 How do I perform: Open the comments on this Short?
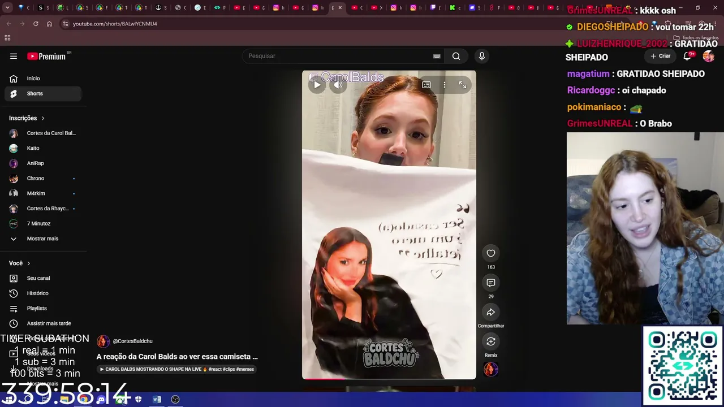[x=491, y=283]
